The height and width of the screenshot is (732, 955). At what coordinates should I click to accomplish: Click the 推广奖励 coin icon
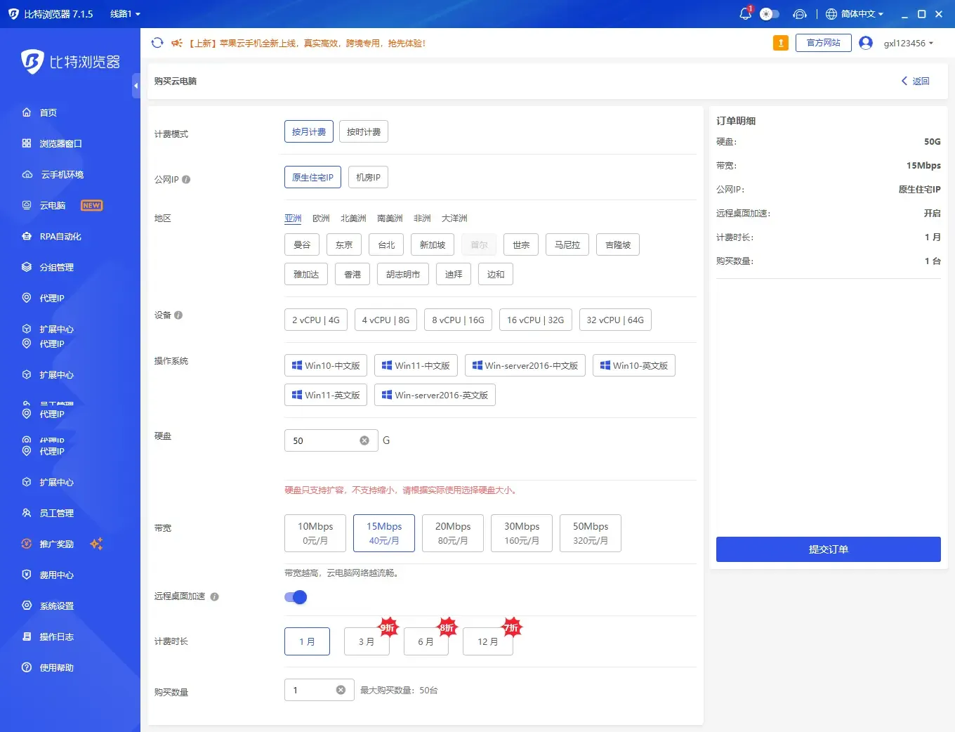(x=27, y=544)
